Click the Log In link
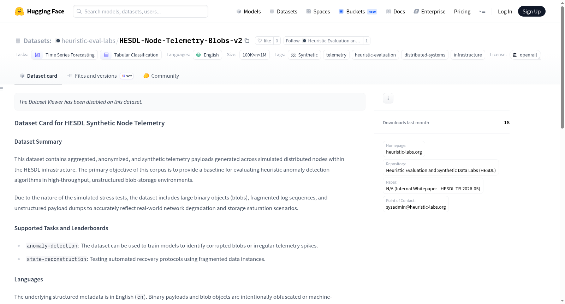Viewport: 565px width, 304px height. click(x=505, y=11)
